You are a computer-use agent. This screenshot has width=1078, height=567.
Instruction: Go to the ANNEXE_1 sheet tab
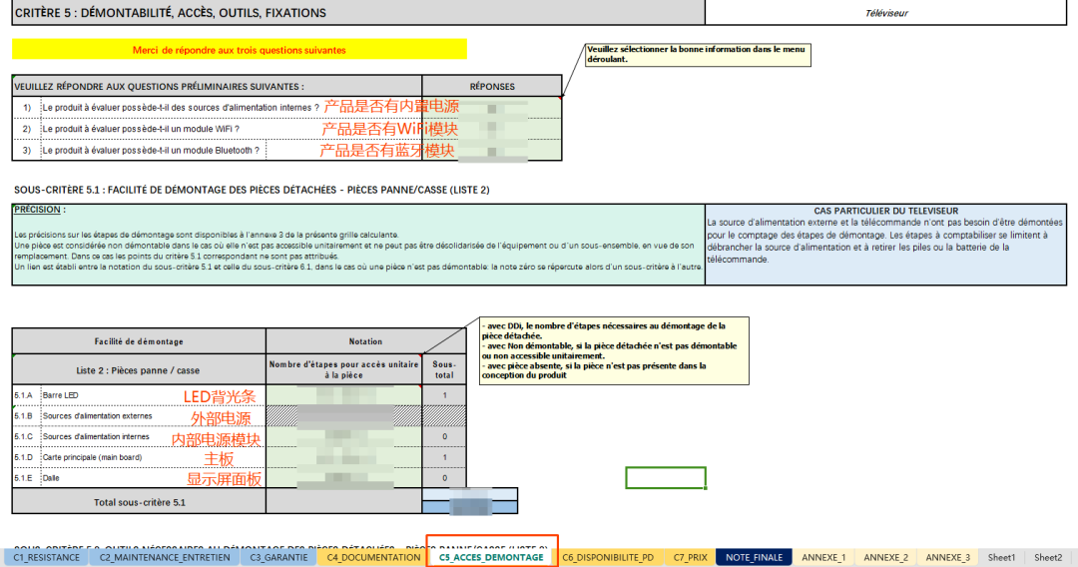[x=823, y=557]
